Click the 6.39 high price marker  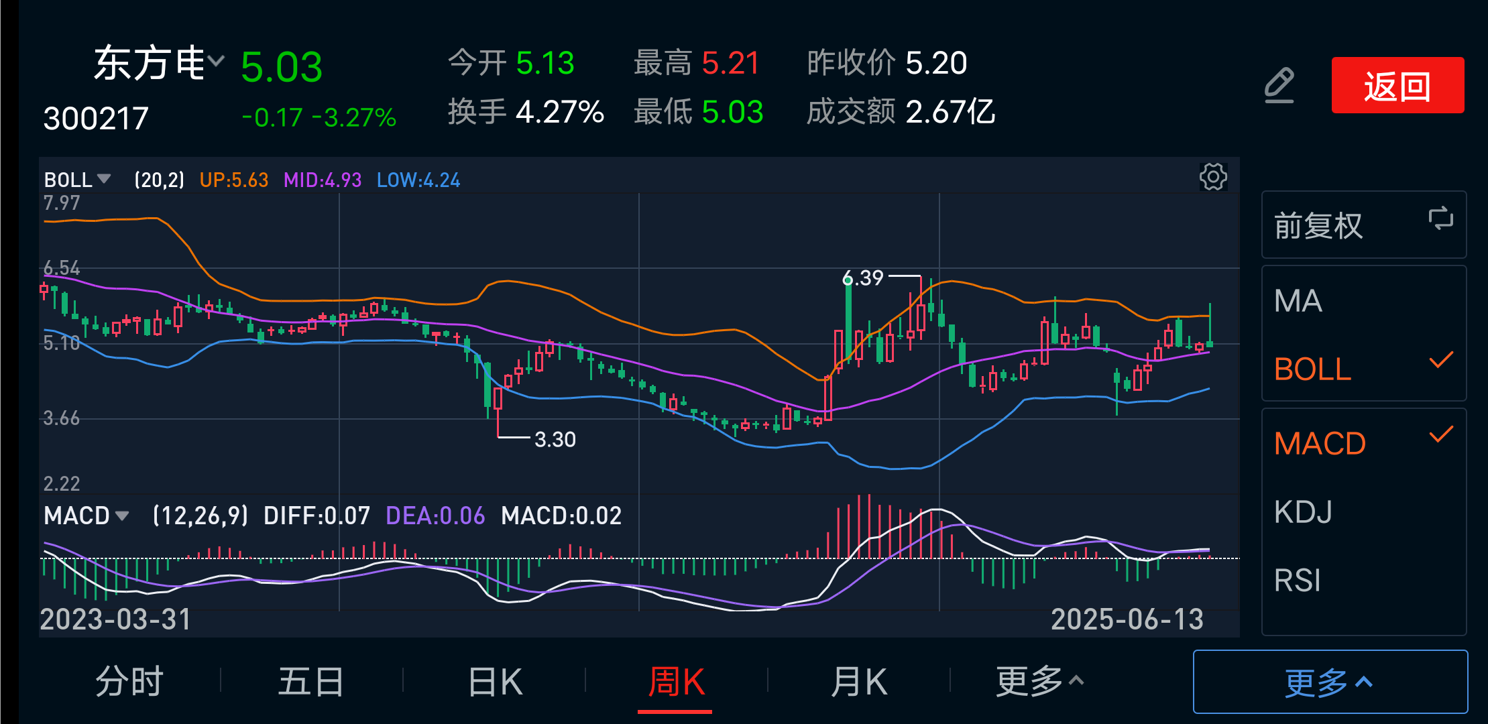[x=863, y=278]
